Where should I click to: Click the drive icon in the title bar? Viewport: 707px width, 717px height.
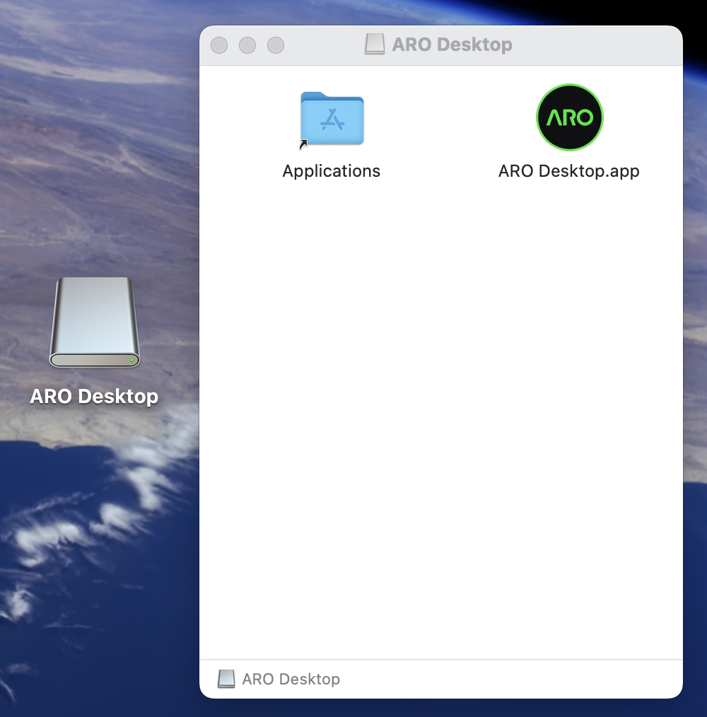tap(375, 44)
